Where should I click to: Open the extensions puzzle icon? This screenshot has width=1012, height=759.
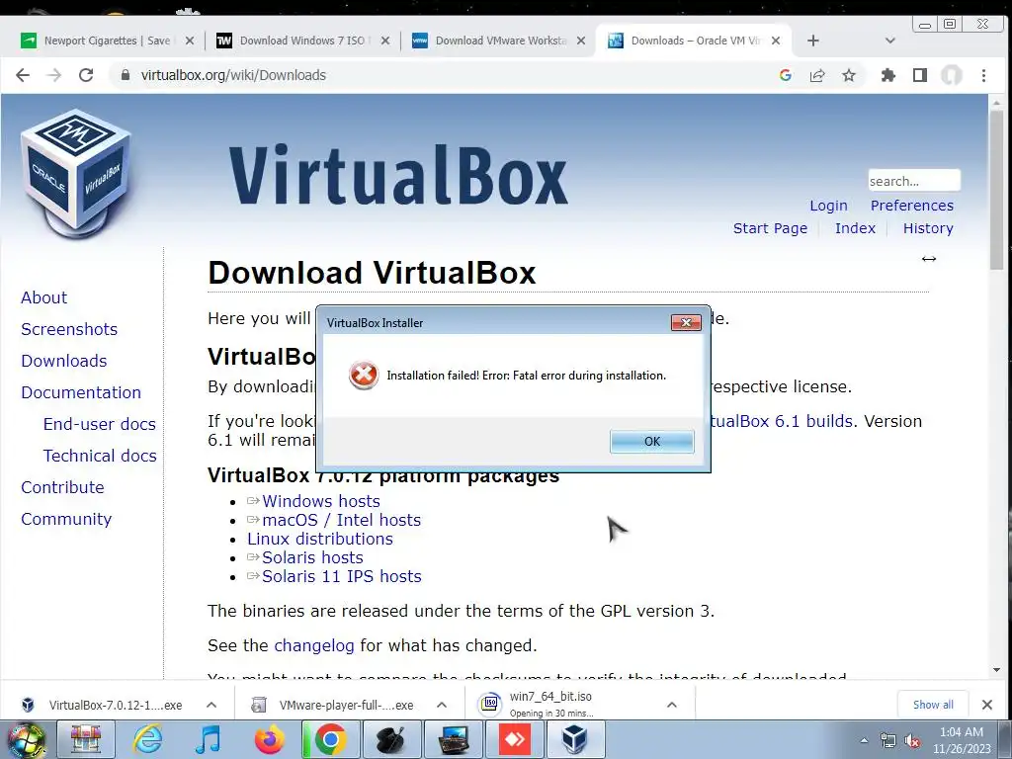pos(888,75)
